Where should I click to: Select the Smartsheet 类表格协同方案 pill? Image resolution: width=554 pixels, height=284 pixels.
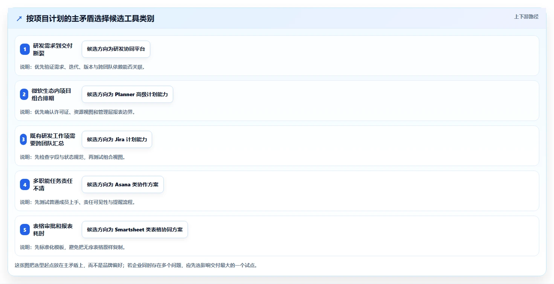click(x=135, y=230)
